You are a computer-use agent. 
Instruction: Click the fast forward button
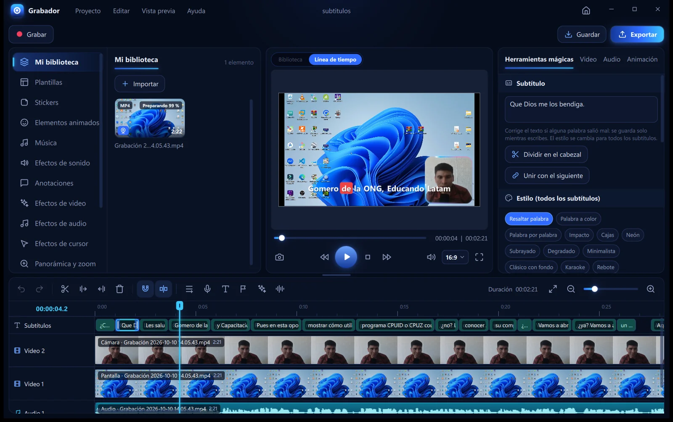pos(387,257)
